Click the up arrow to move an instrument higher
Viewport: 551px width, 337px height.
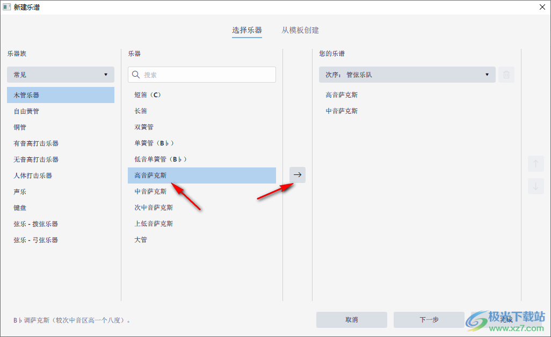pos(535,164)
